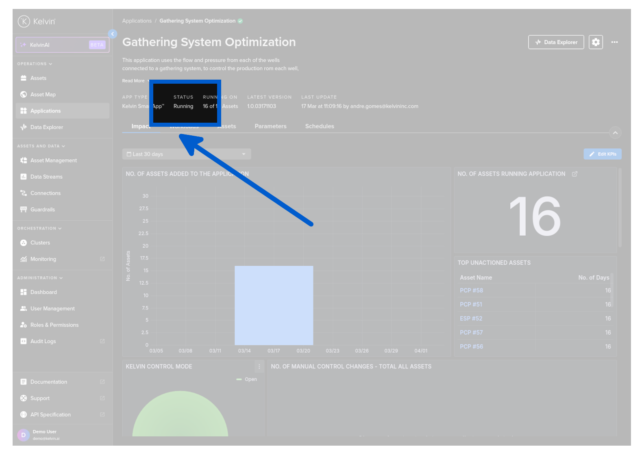Image resolution: width=644 pixels, height=455 pixels.
Task: Open Connections from the sidebar
Action: [x=45, y=193]
